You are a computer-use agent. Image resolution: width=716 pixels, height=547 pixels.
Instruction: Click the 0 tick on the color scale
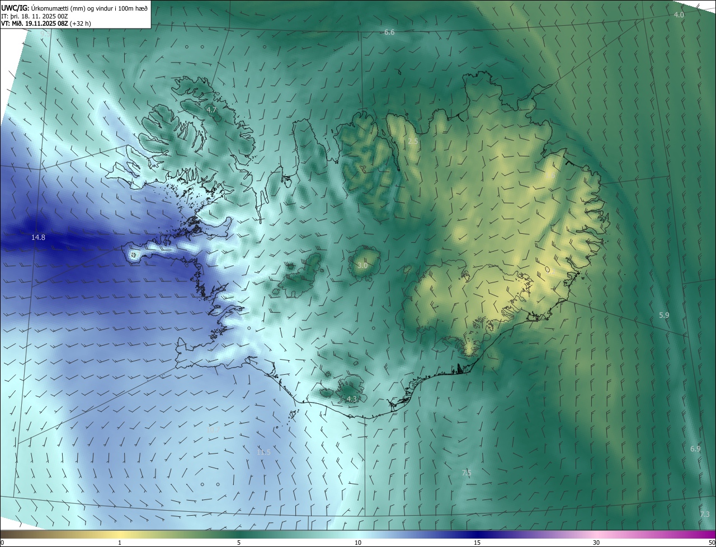(x=2, y=543)
